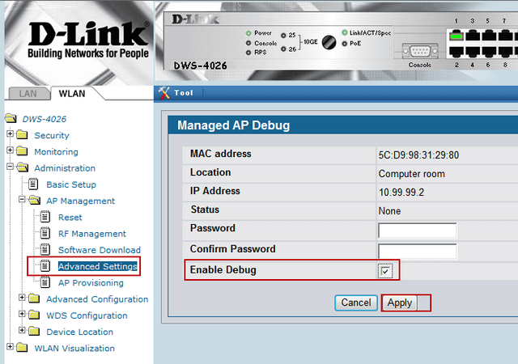Screen dimensions: 518x364
Task: Click the Password input field
Action: point(417,231)
